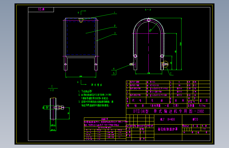The width and height of the screenshot is (229, 148).
Task: Click the 代号 column header
Action: pos(137,100)
